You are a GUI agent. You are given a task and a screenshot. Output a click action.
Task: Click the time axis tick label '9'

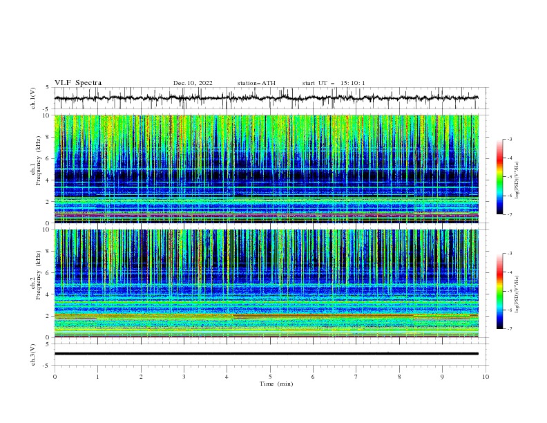(442, 377)
